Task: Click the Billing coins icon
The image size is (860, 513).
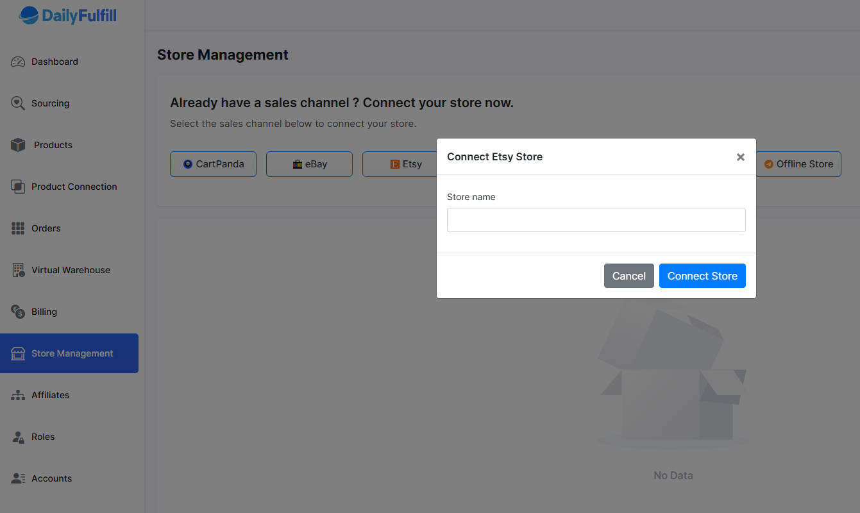Action: [18, 312]
